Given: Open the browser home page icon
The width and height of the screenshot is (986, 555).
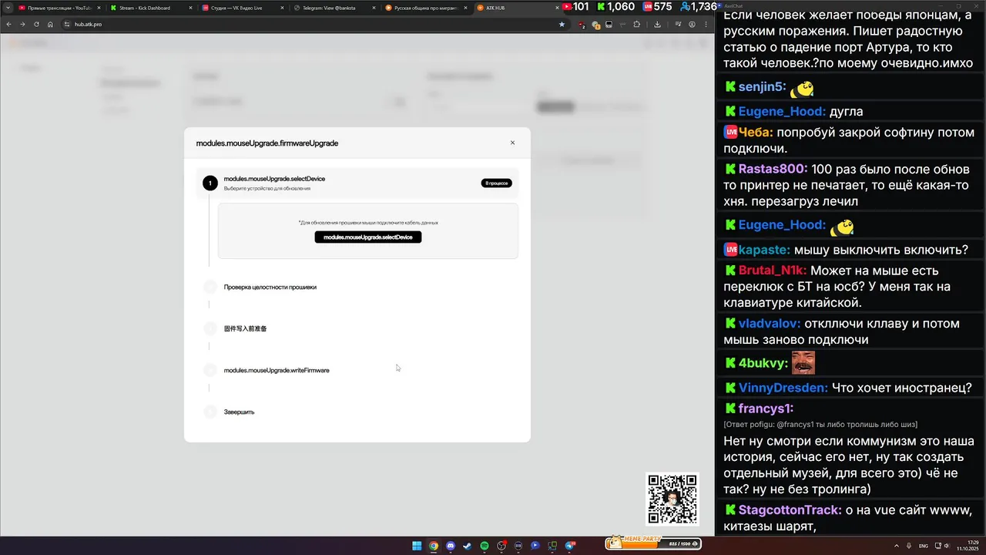Looking at the screenshot, I should click(x=50, y=25).
